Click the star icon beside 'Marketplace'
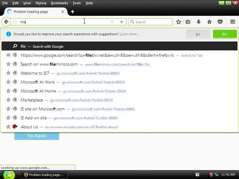 click(8, 100)
